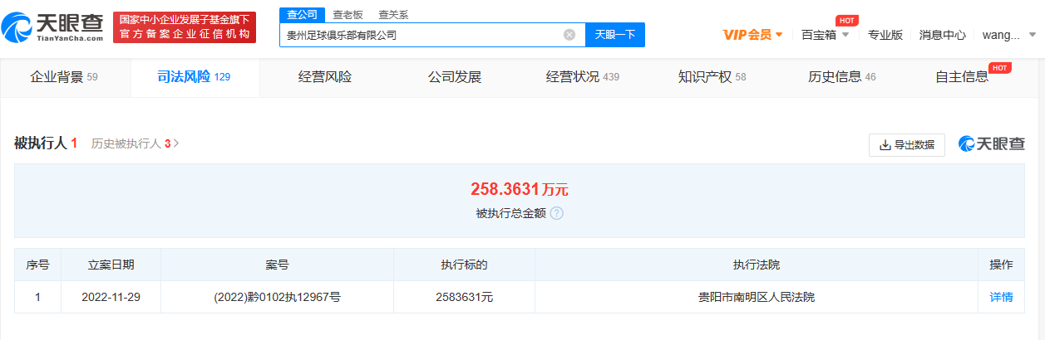Open 消息中心 message center
1045x340 pixels.
[942, 35]
